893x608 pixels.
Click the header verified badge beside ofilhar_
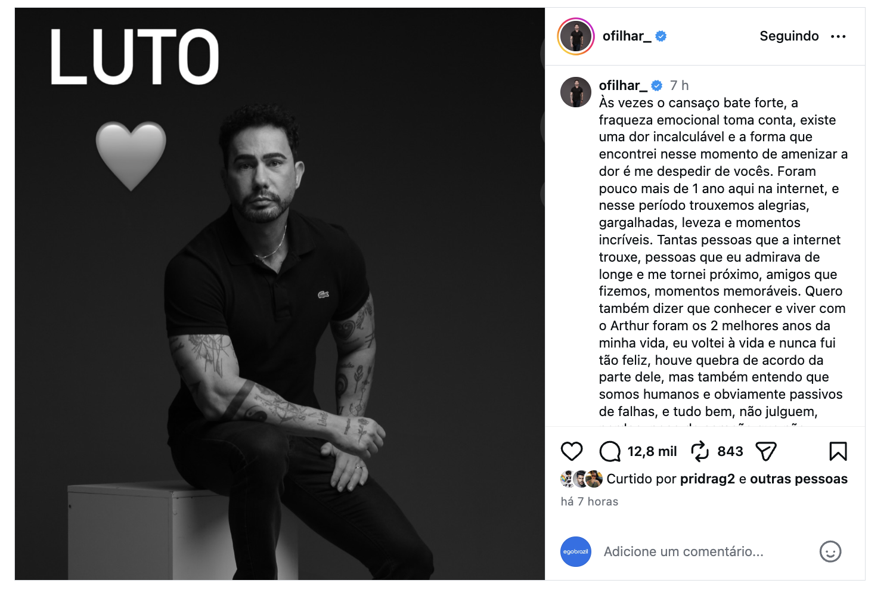[661, 36]
